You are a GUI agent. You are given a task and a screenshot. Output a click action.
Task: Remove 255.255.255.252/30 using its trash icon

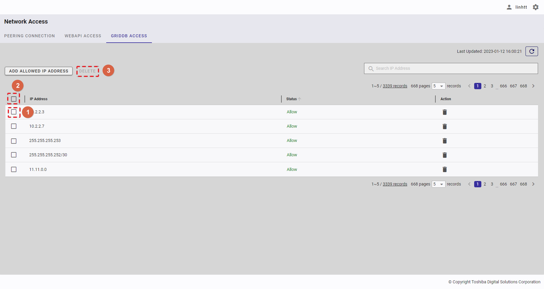444,155
